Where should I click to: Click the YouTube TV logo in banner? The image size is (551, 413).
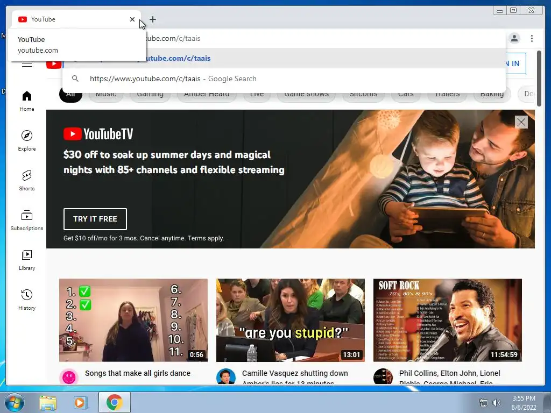98,134
